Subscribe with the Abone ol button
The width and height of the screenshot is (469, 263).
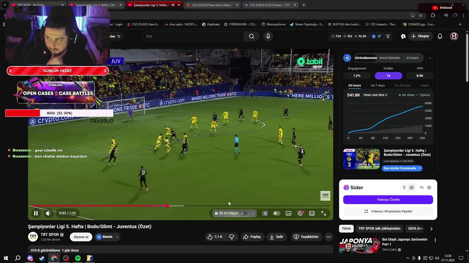tap(81, 237)
